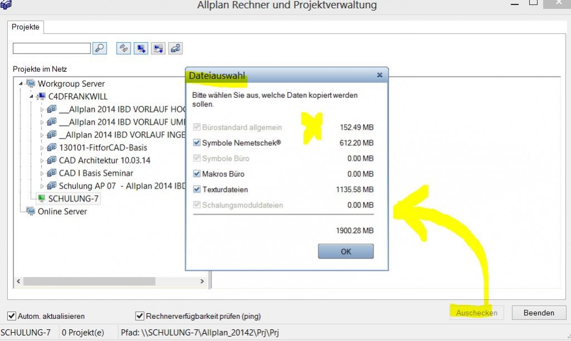Click the C4DFRANKWILL computer icon
The width and height of the screenshot is (571, 341).
42,97
